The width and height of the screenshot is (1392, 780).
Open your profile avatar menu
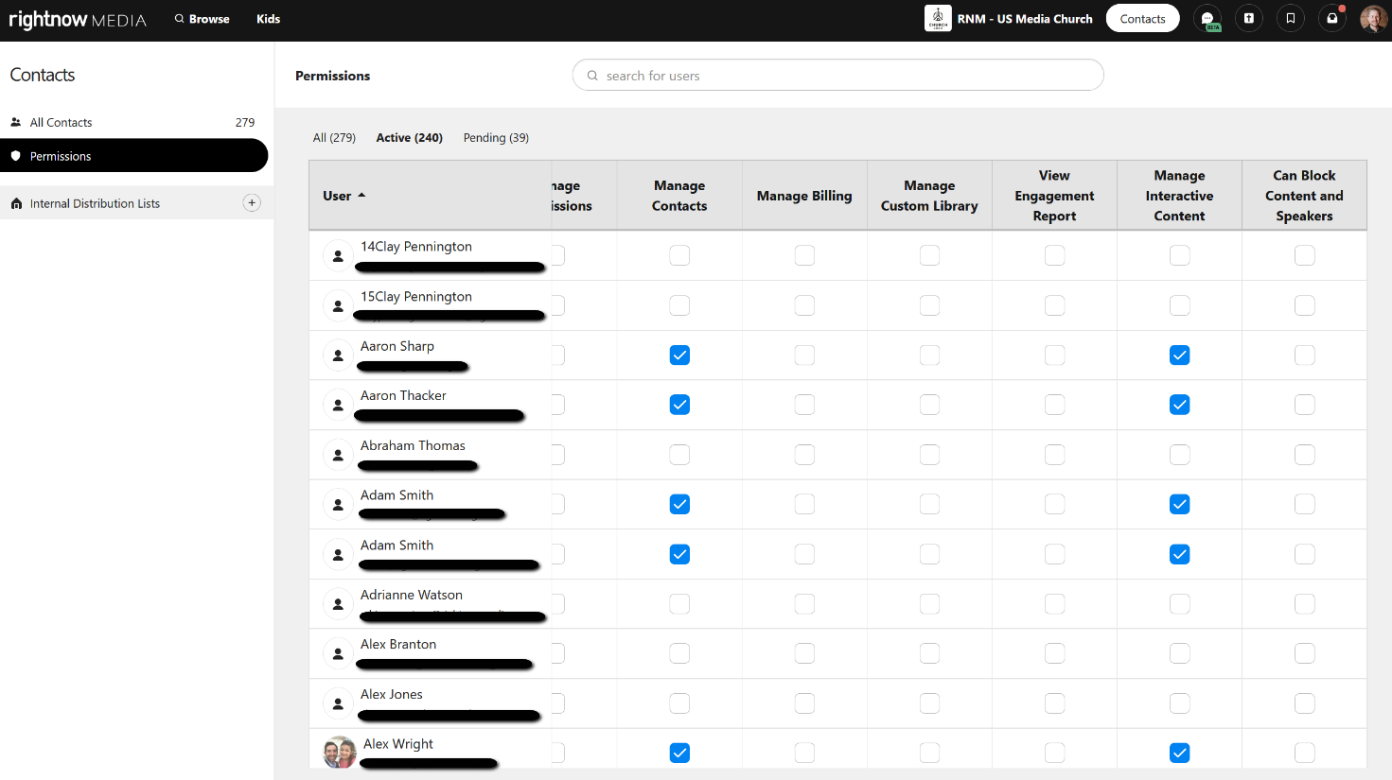pyautogui.click(x=1373, y=18)
